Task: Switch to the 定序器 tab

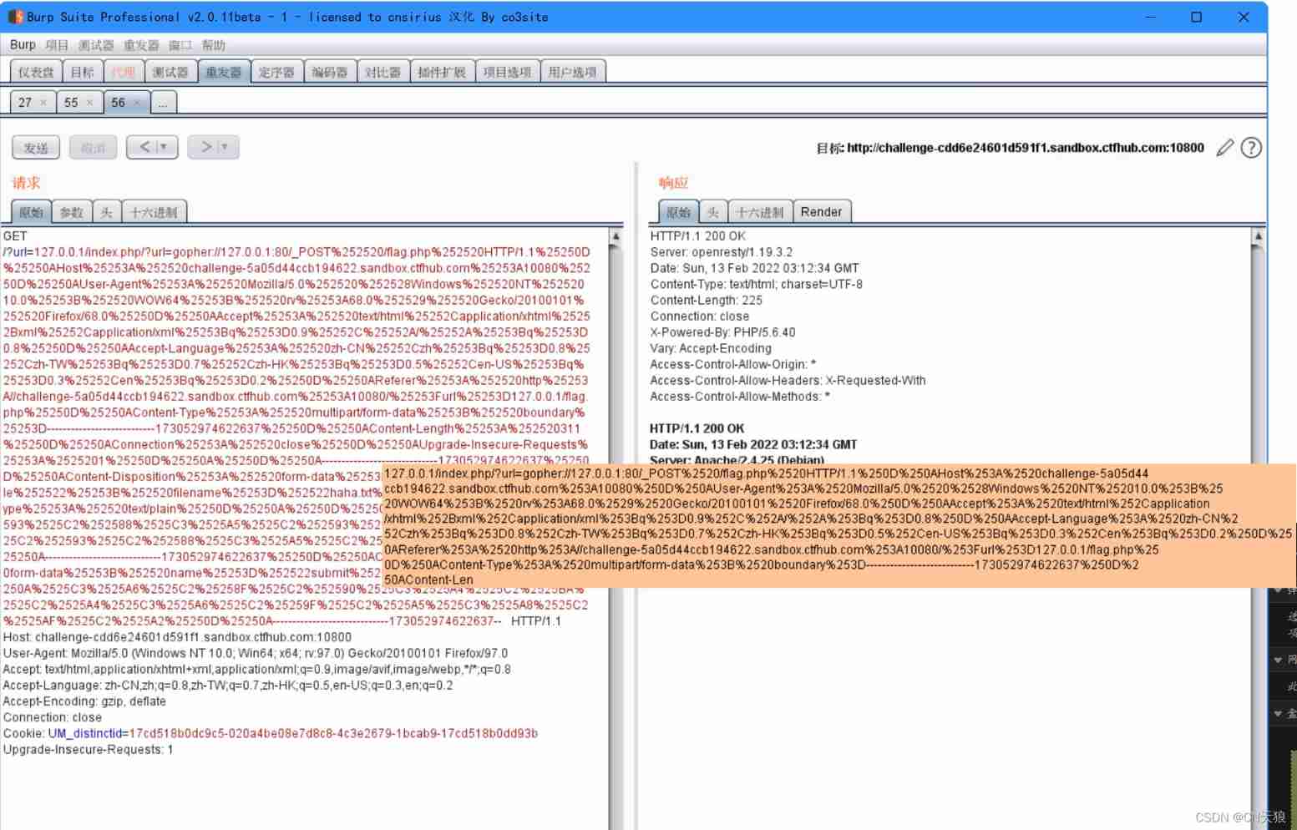Action: point(276,72)
